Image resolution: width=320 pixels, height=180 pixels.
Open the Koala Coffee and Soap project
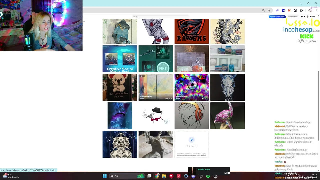tap(120, 87)
